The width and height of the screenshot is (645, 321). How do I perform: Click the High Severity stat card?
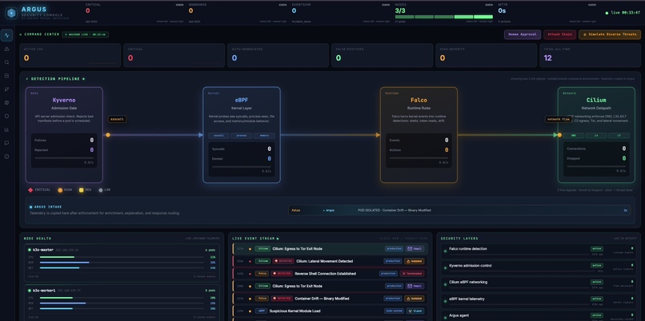tap(487, 55)
